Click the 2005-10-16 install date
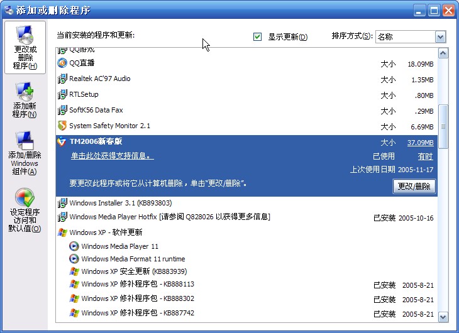The width and height of the screenshot is (459, 333). (x=416, y=218)
